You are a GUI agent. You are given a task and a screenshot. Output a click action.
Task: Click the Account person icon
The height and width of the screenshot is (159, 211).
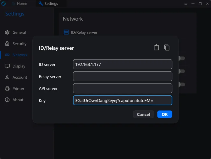tap(7, 77)
